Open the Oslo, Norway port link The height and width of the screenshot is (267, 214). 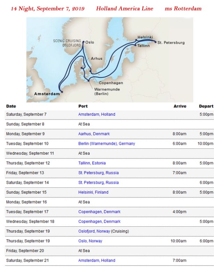pos(90,241)
